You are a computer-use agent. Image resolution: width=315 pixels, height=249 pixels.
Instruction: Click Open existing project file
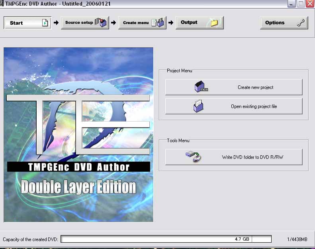[234, 106]
